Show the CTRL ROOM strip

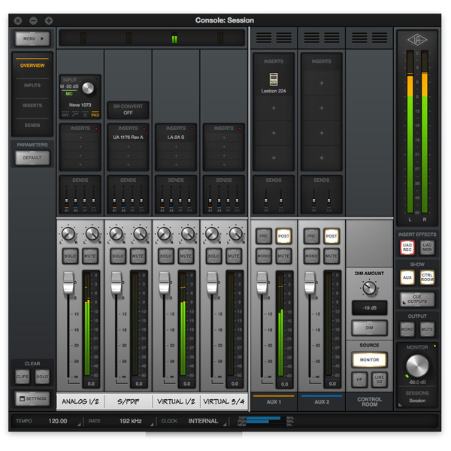tap(427, 277)
